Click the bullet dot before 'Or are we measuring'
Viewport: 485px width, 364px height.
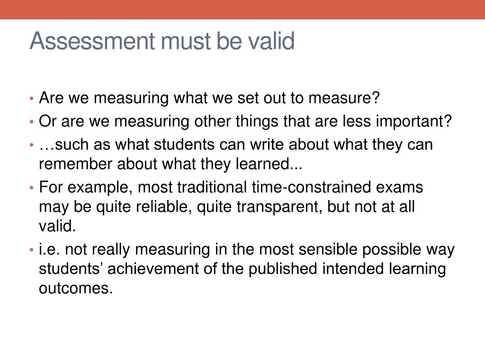point(31,122)
